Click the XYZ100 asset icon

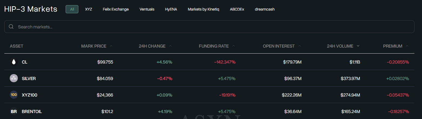tap(14, 95)
